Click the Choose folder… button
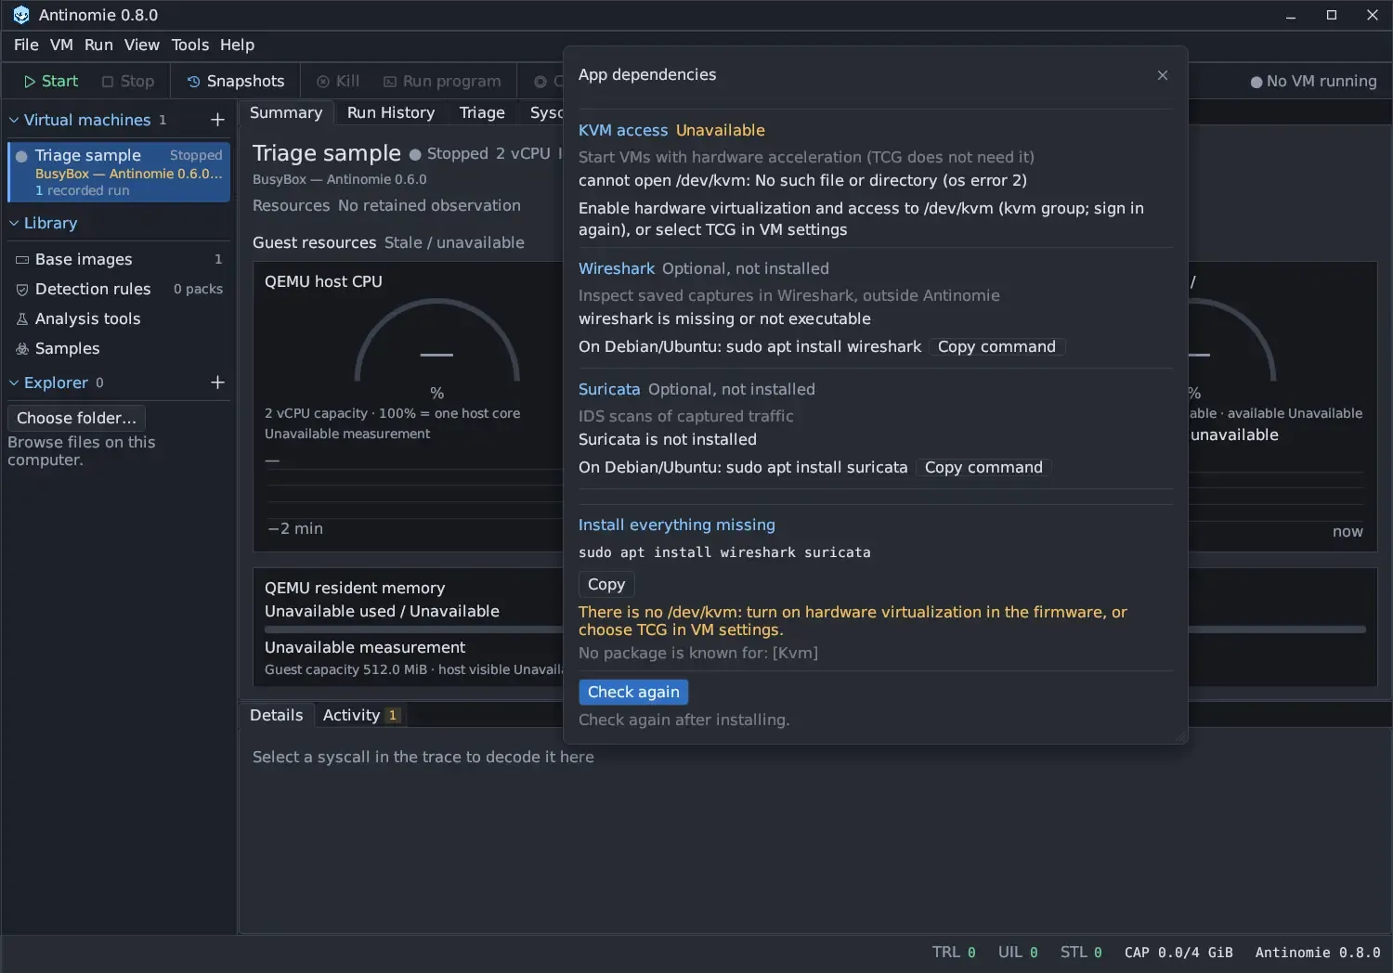 [76, 418]
